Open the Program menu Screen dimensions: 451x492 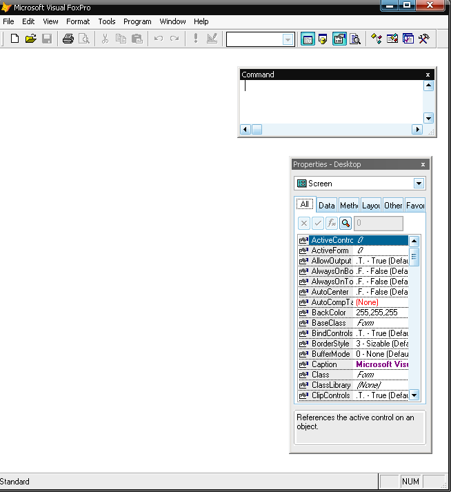(x=137, y=21)
